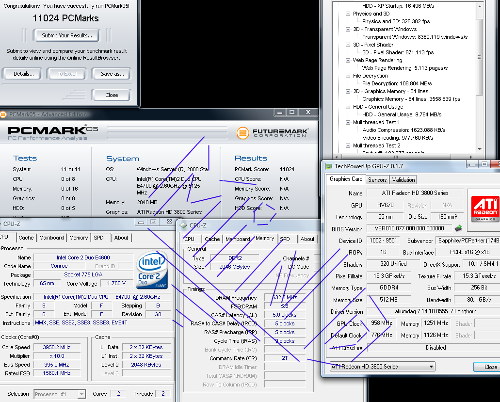Click the Submit Your Results button

(x=66, y=35)
